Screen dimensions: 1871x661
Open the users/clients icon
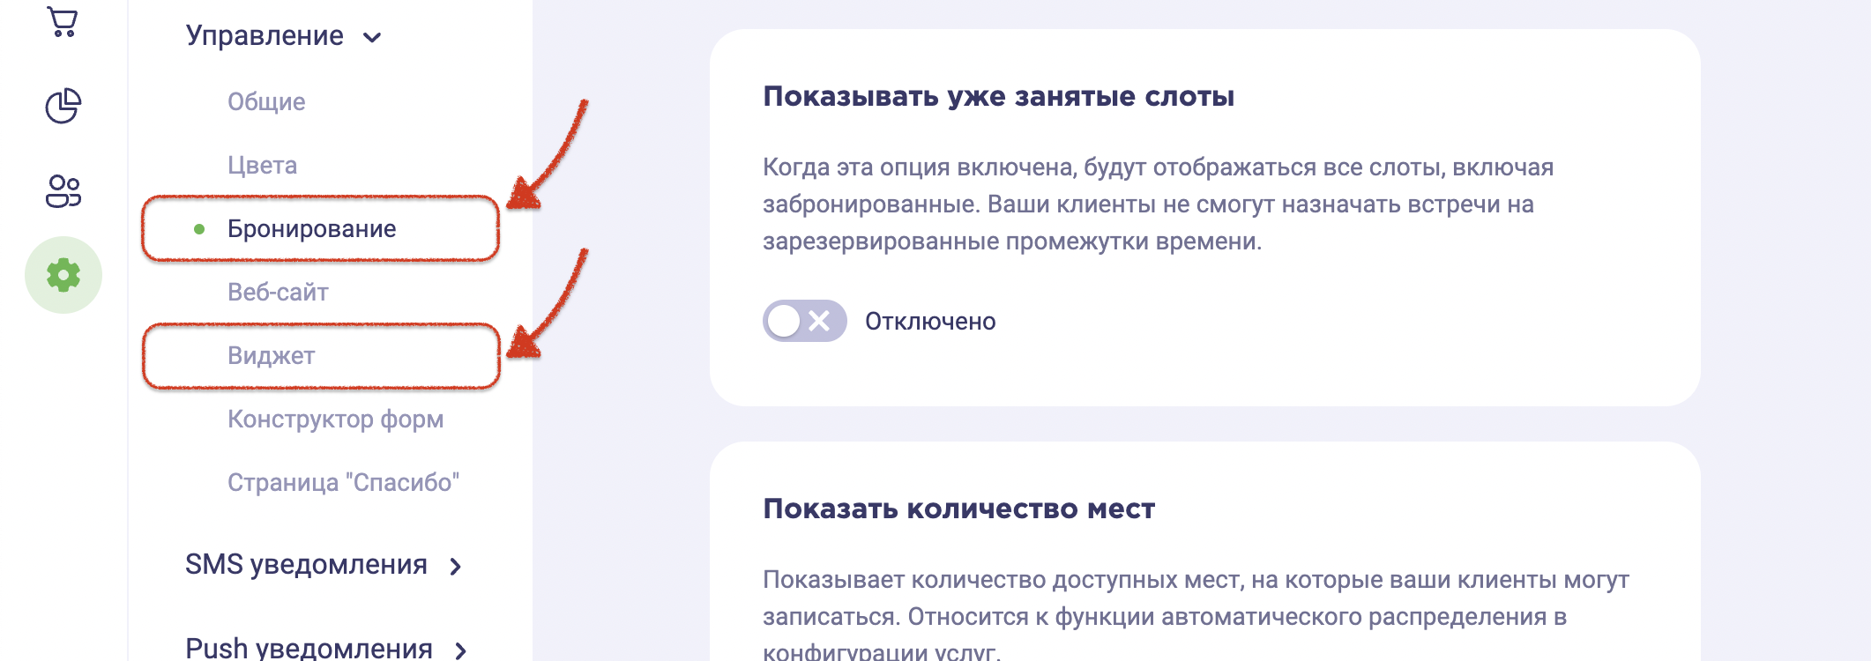[x=63, y=190]
